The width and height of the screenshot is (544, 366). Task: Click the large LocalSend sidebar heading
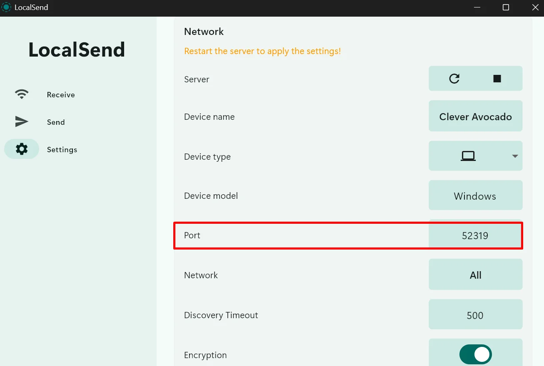coord(77,50)
